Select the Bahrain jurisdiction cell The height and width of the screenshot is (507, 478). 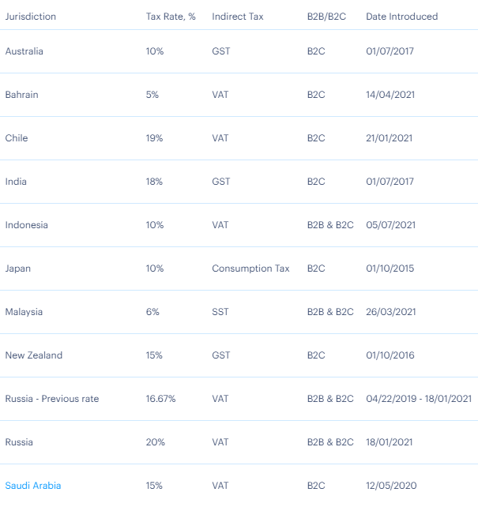coord(21,95)
